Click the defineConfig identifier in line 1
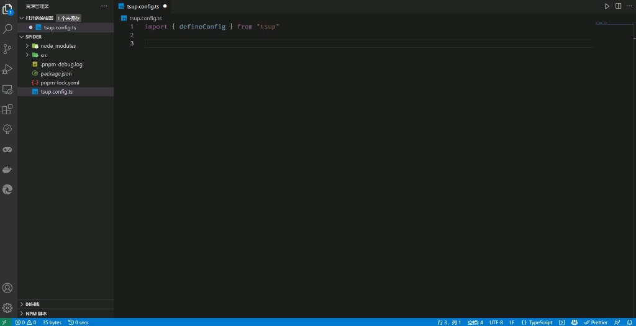Screen dimensions: 636x326 click(x=202, y=26)
